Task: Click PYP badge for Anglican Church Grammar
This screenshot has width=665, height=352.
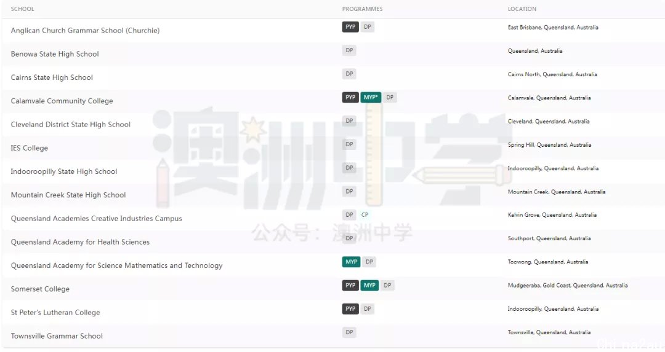Action: 350,27
